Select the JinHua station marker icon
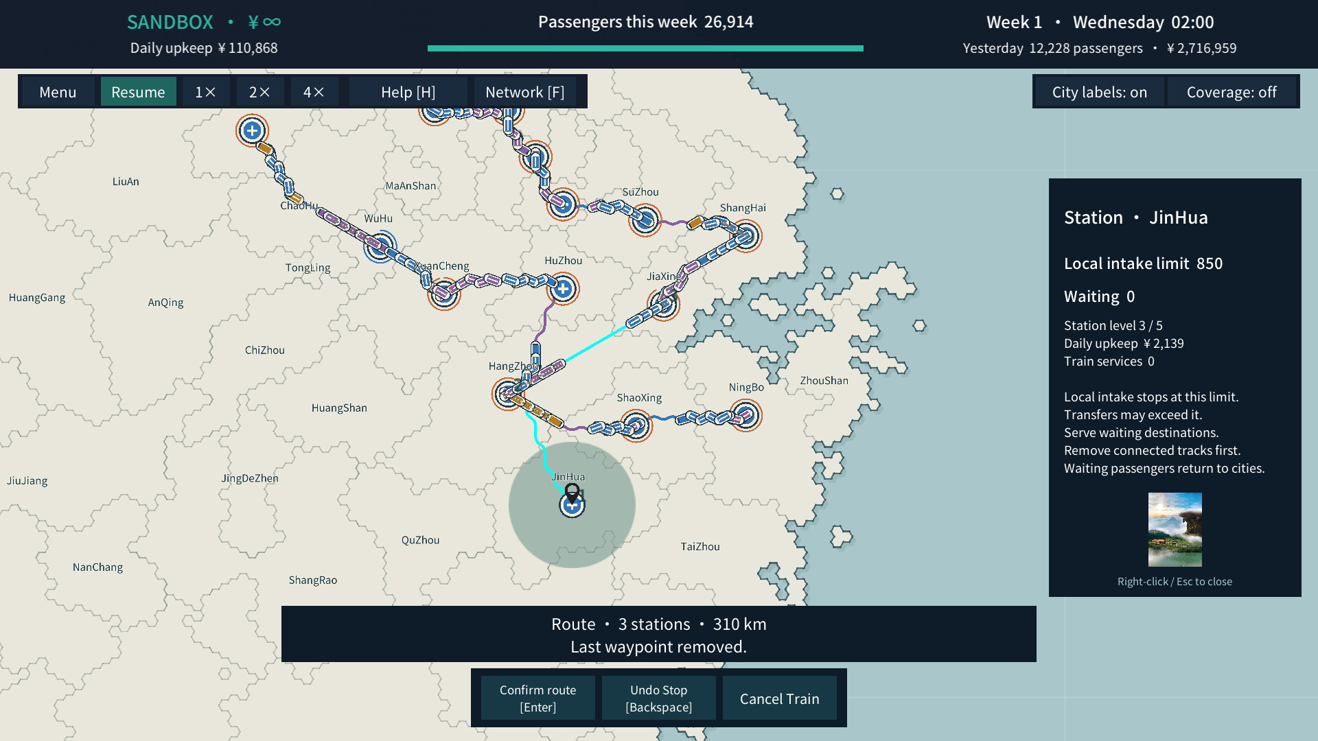Viewport: 1318px width, 741px height. coord(572,505)
